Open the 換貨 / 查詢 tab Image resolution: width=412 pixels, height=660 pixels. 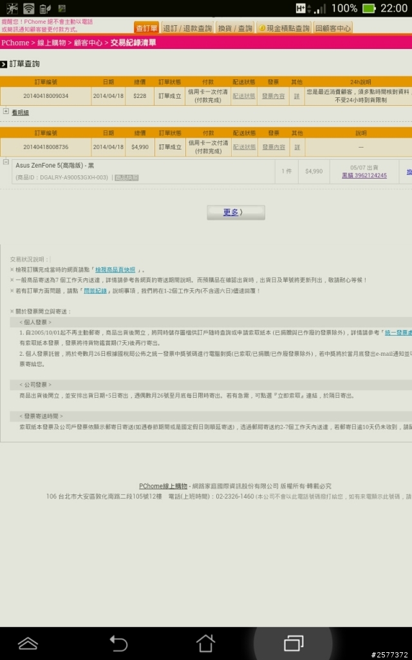tap(235, 28)
